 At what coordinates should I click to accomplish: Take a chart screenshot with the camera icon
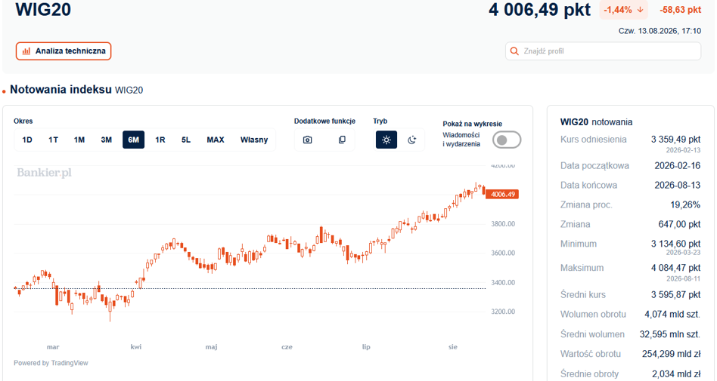point(307,140)
